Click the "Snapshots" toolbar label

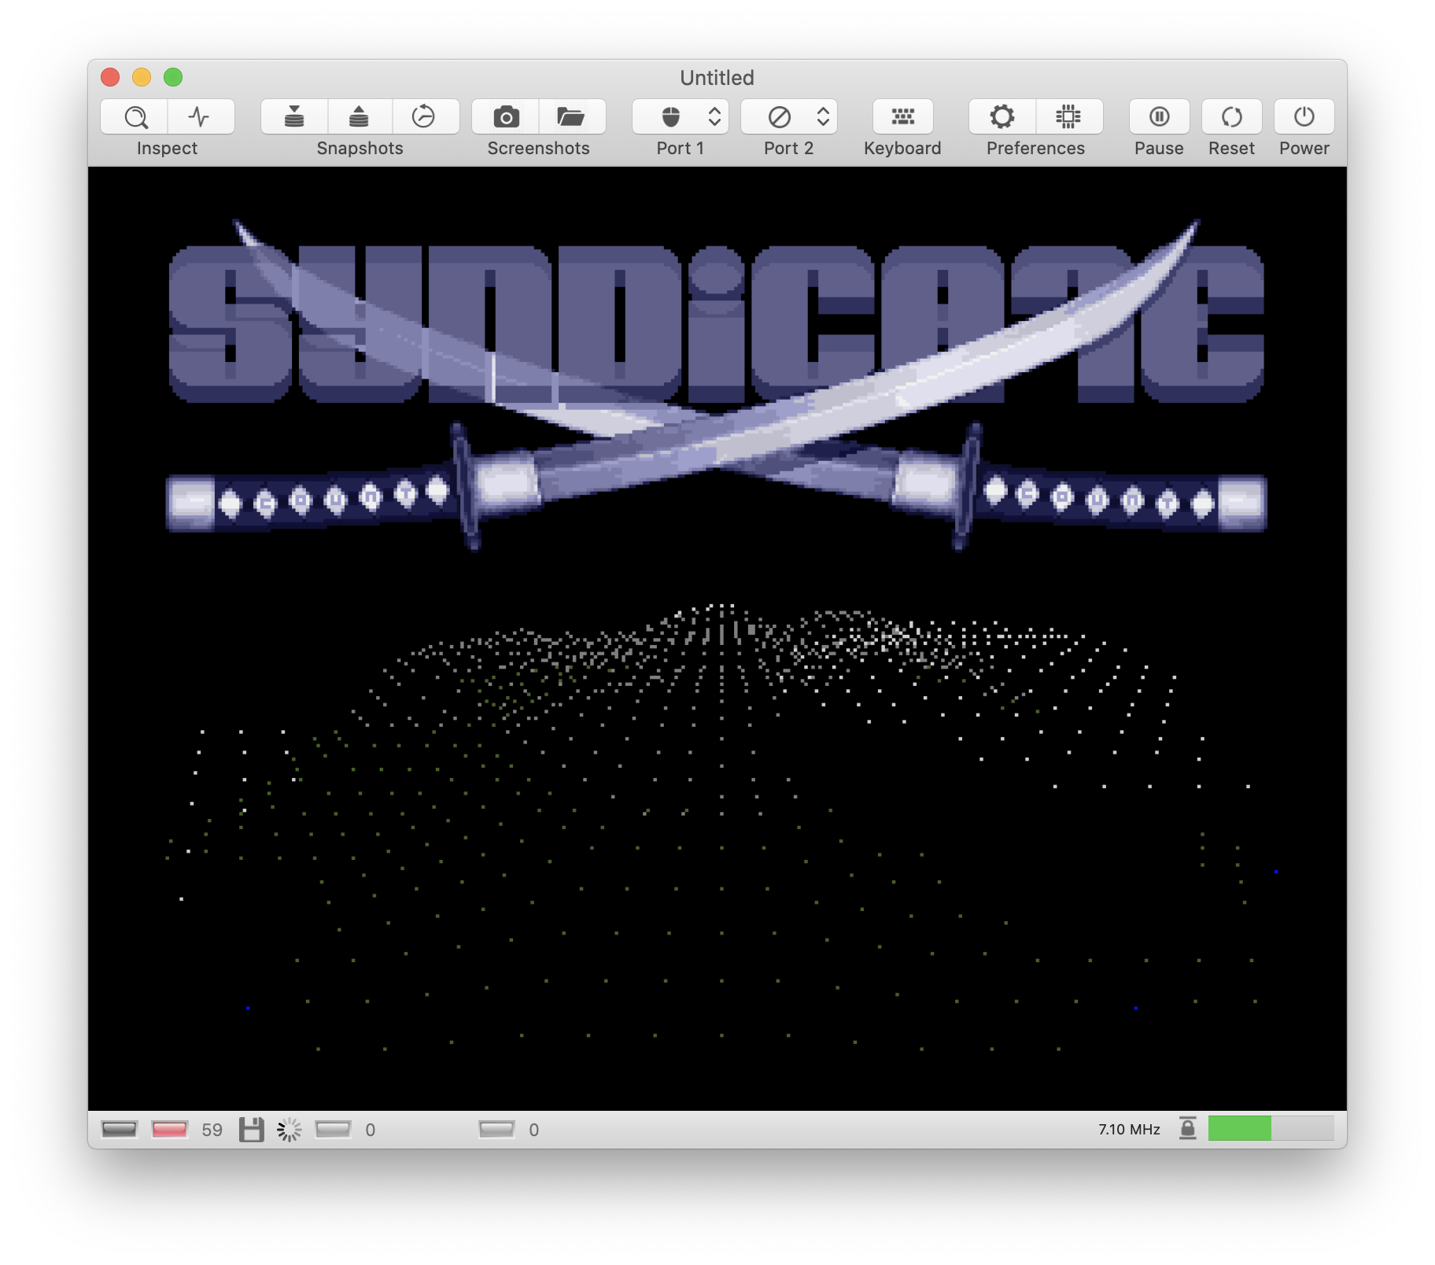point(360,149)
